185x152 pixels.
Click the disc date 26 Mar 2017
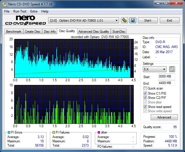(164, 52)
